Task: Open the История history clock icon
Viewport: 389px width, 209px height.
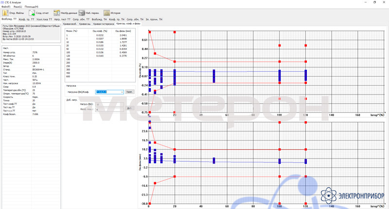Action: (x=106, y=13)
